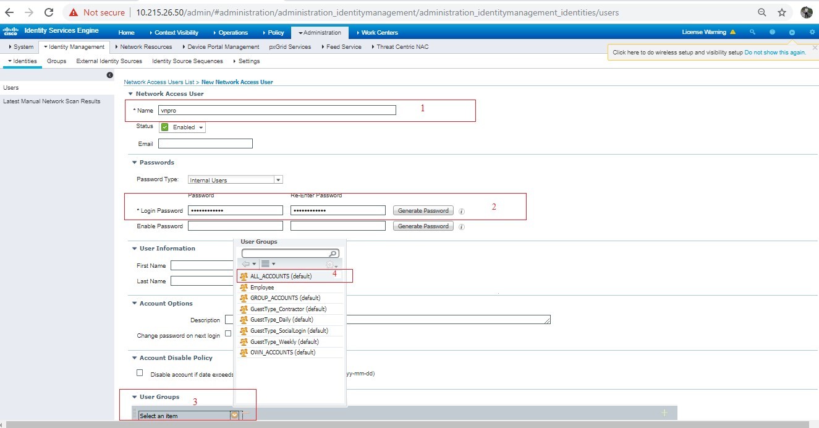Open the Operations menu

[231, 33]
